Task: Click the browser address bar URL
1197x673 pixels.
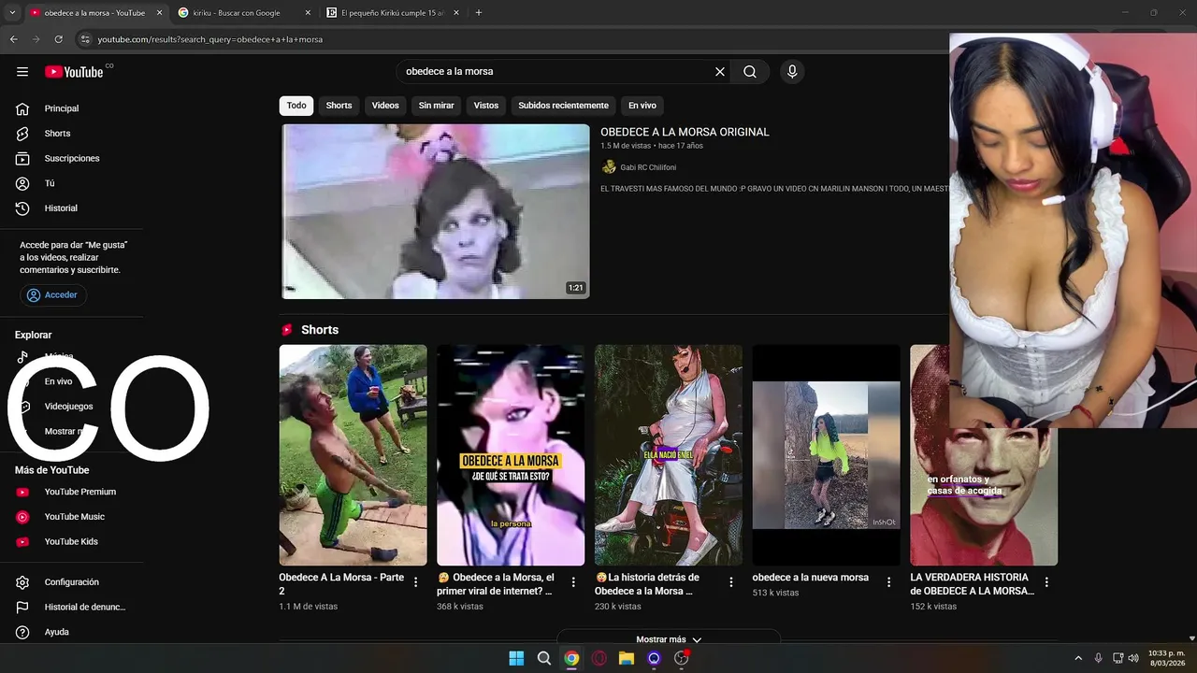Action: 210,39
